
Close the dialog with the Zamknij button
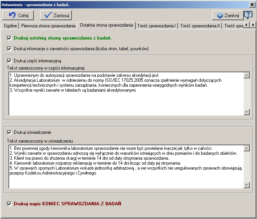pyautogui.click(x=228, y=15)
